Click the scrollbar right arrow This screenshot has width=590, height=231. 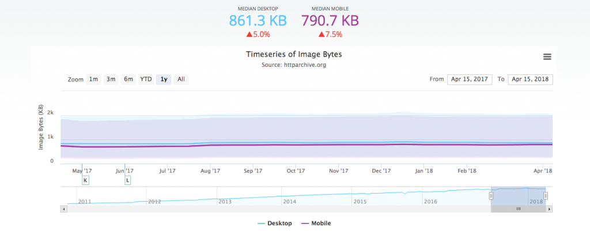(549, 209)
